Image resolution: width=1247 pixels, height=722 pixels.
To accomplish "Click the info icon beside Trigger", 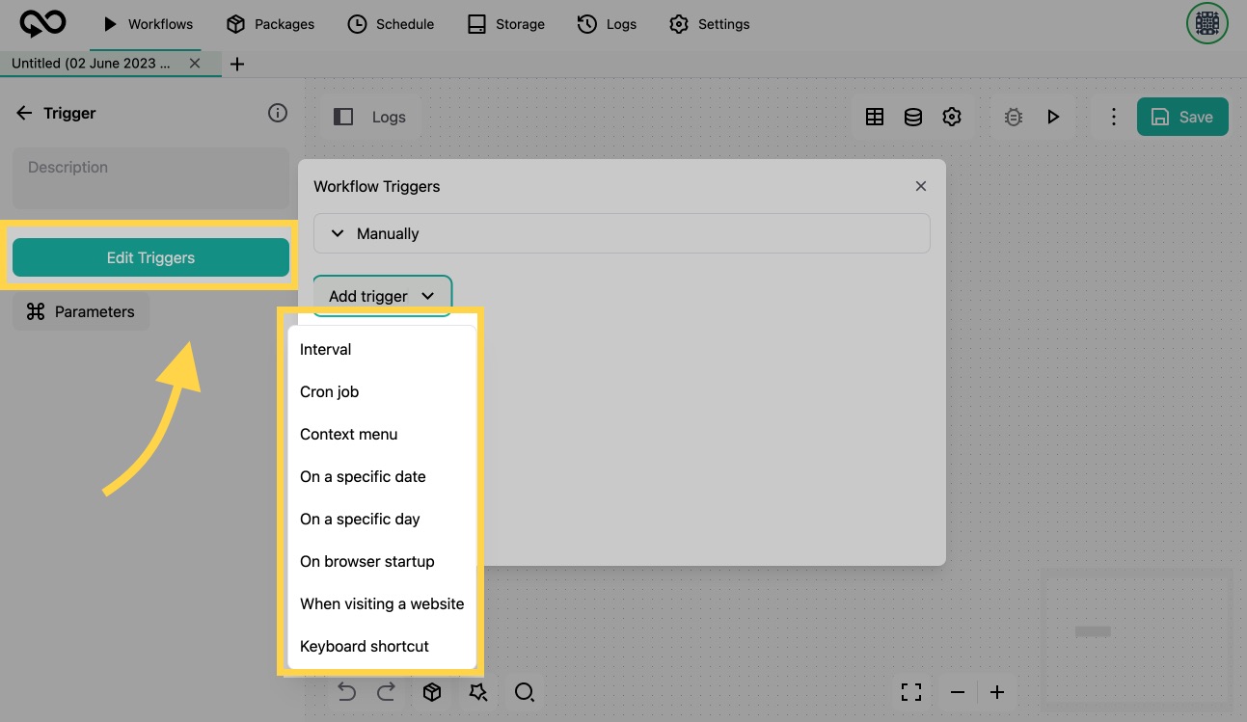I will click(278, 113).
